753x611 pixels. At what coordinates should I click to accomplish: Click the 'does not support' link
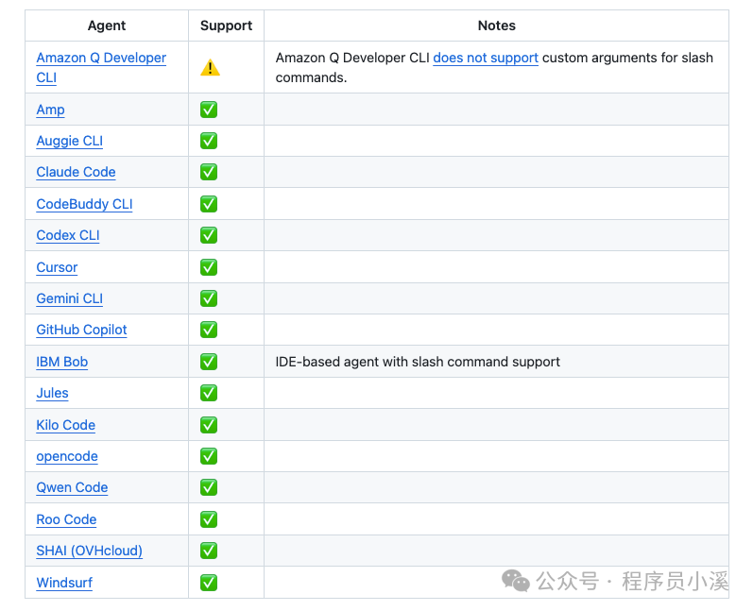click(x=486, y=59)
